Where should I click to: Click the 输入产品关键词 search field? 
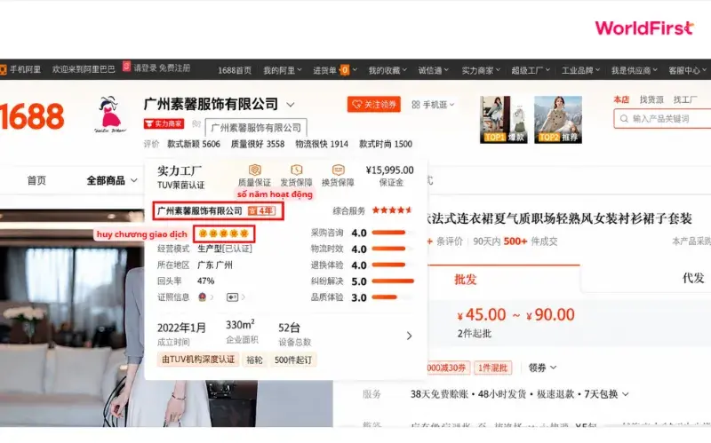666,119
